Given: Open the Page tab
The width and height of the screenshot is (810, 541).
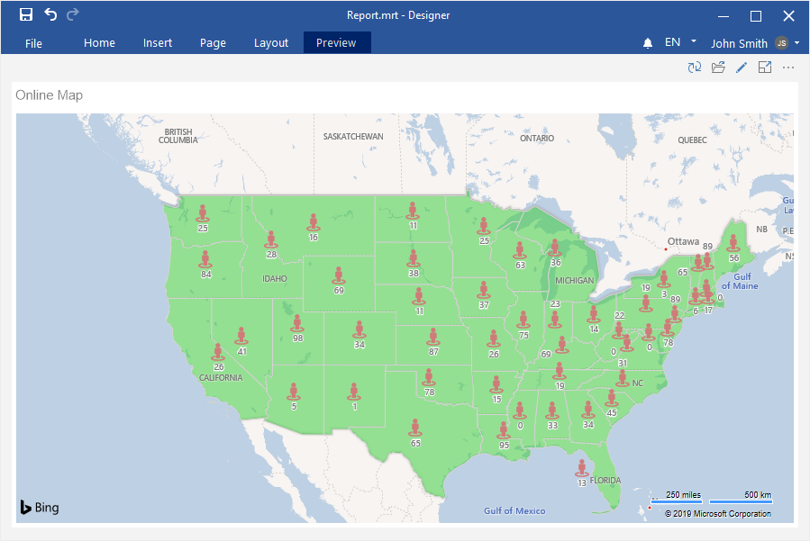Looking at the screenshot, I should pyautogui.click(x=213, y=43).
